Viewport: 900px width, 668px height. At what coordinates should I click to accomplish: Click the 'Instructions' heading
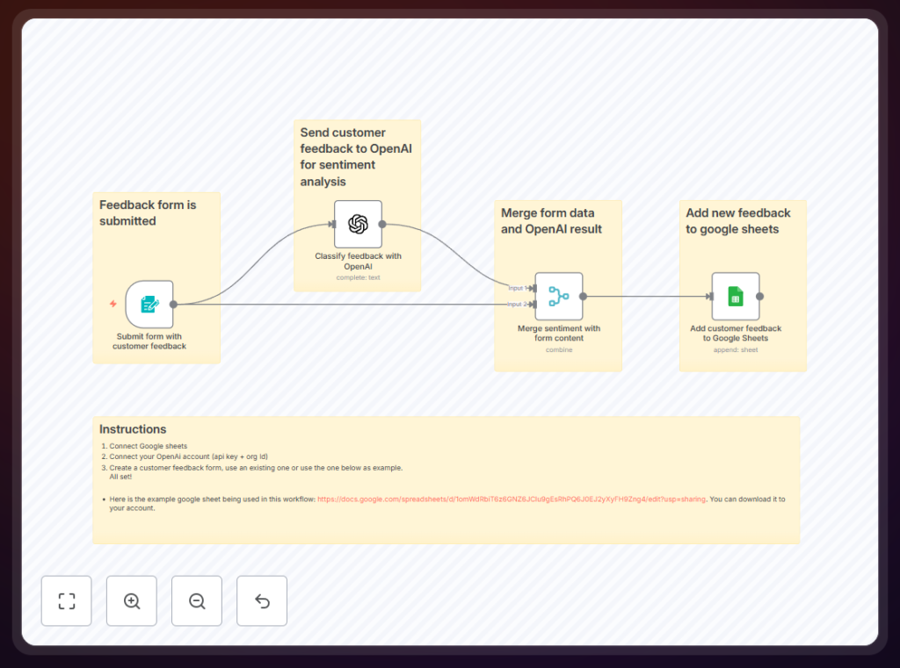click(x=133, y=429)
